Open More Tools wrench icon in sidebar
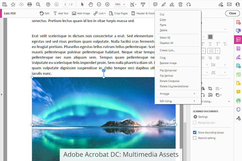This screenshot has height=161, width=242. 238,118
